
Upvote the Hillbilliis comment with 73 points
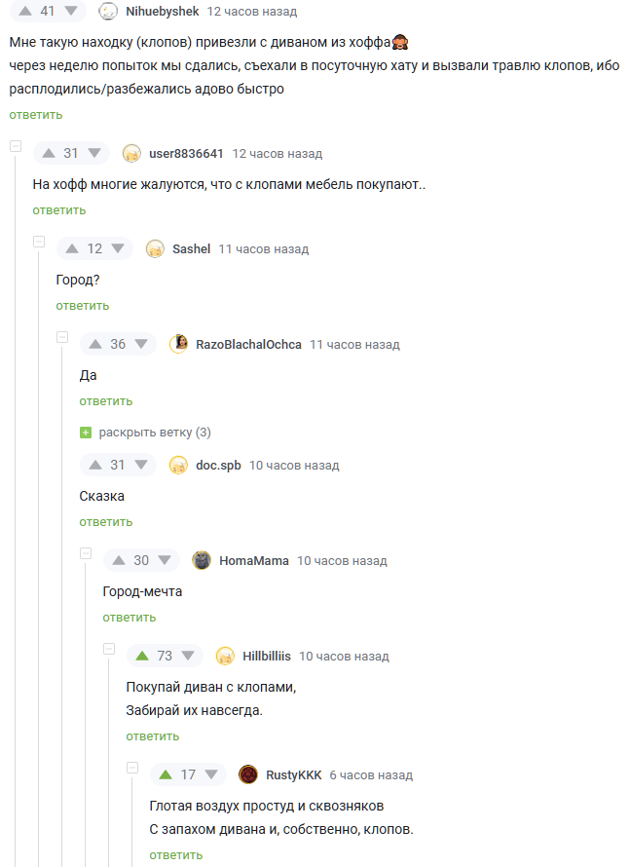142,656
